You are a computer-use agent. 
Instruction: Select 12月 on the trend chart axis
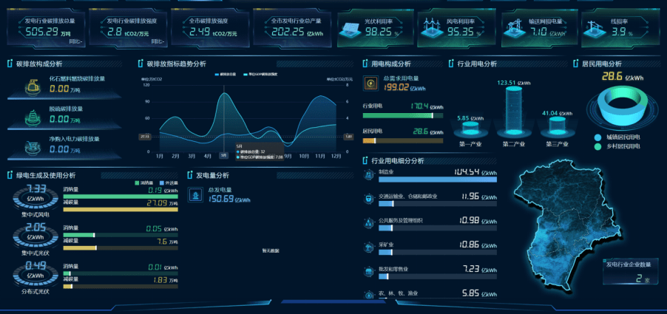(x=336, y=156)
